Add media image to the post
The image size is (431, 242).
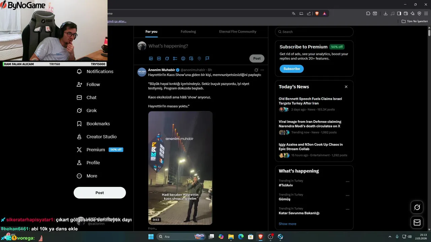coord(151,58)
